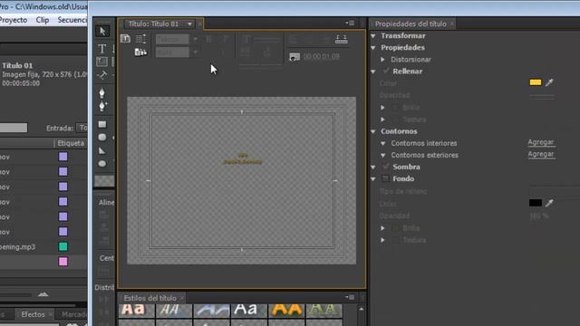This screenshot has height=326, width=580.
Task: Click teal label of opening.mp3
Action: coord(63,246)
